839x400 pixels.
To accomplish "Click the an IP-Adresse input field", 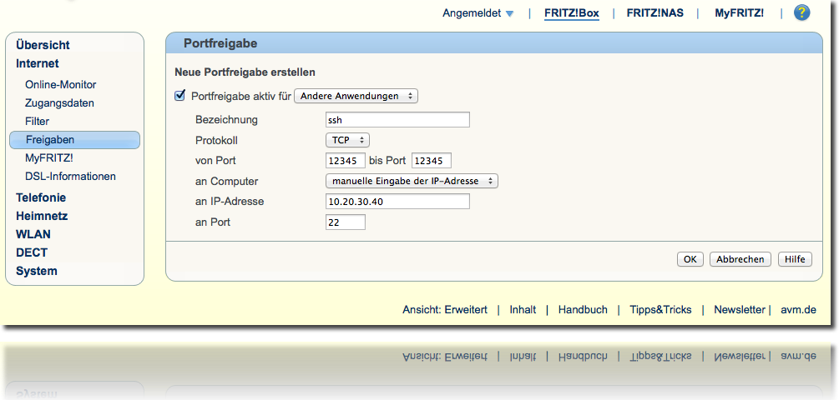I will coord(397,202).
